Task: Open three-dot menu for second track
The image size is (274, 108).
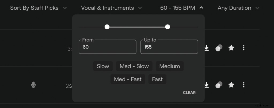Action: 244,85
